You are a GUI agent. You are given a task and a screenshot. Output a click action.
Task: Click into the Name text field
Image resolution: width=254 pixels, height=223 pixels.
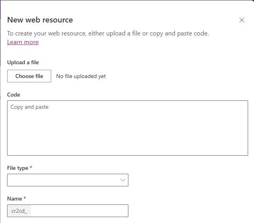[x=80, y=211]
